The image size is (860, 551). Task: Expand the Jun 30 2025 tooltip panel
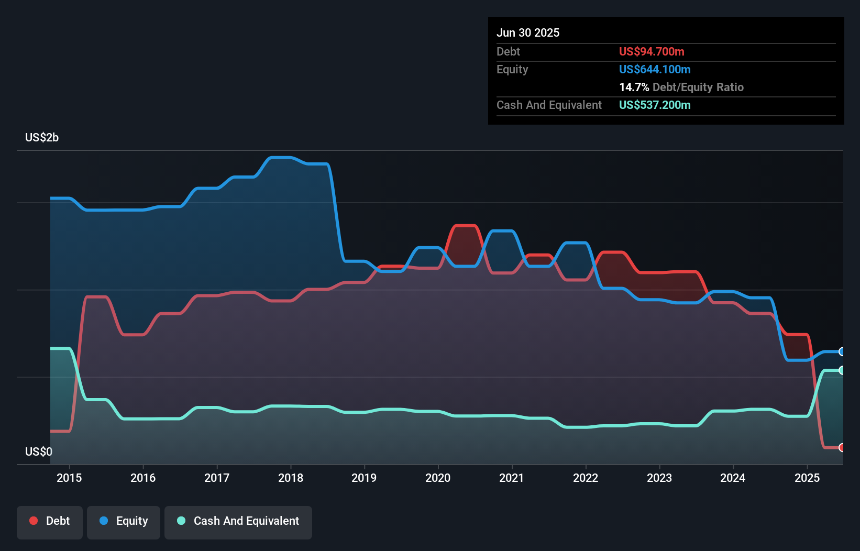[x=528, y=32]
